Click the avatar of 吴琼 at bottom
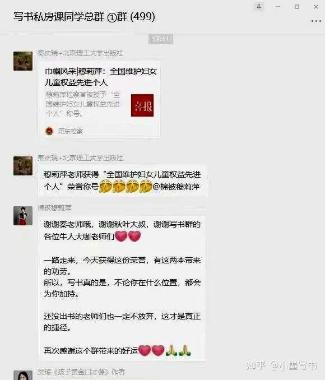The height and width of the screenshot is (380, 325). pos(23,375)
